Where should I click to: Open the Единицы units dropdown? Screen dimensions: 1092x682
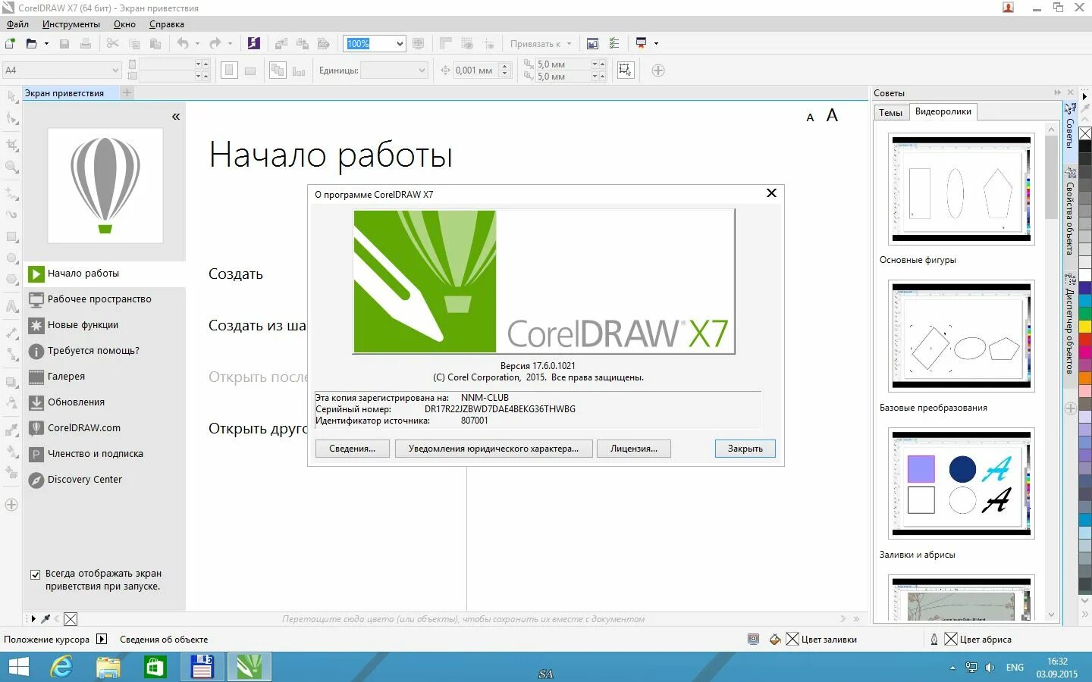422,70
